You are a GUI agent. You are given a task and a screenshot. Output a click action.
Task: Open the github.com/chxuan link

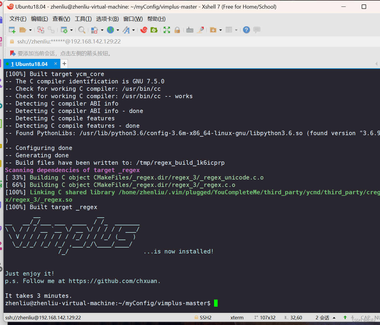[112, 281]
